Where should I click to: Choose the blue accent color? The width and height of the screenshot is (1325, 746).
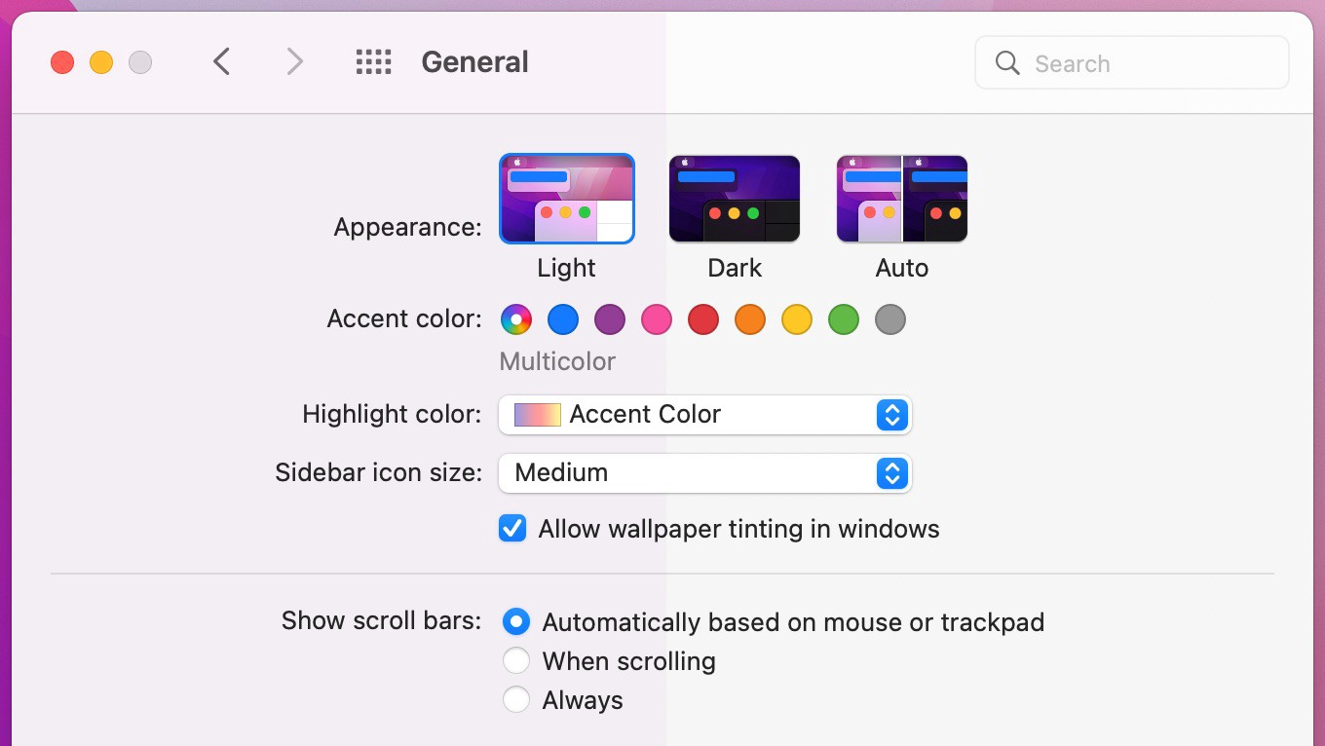563,319
